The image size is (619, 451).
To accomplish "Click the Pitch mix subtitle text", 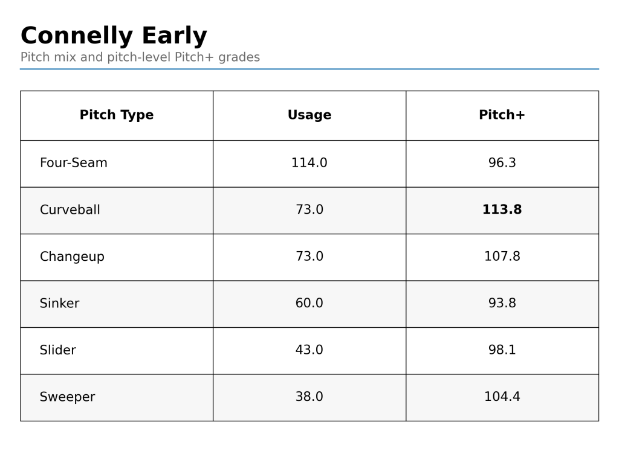I will click(140, 58).
